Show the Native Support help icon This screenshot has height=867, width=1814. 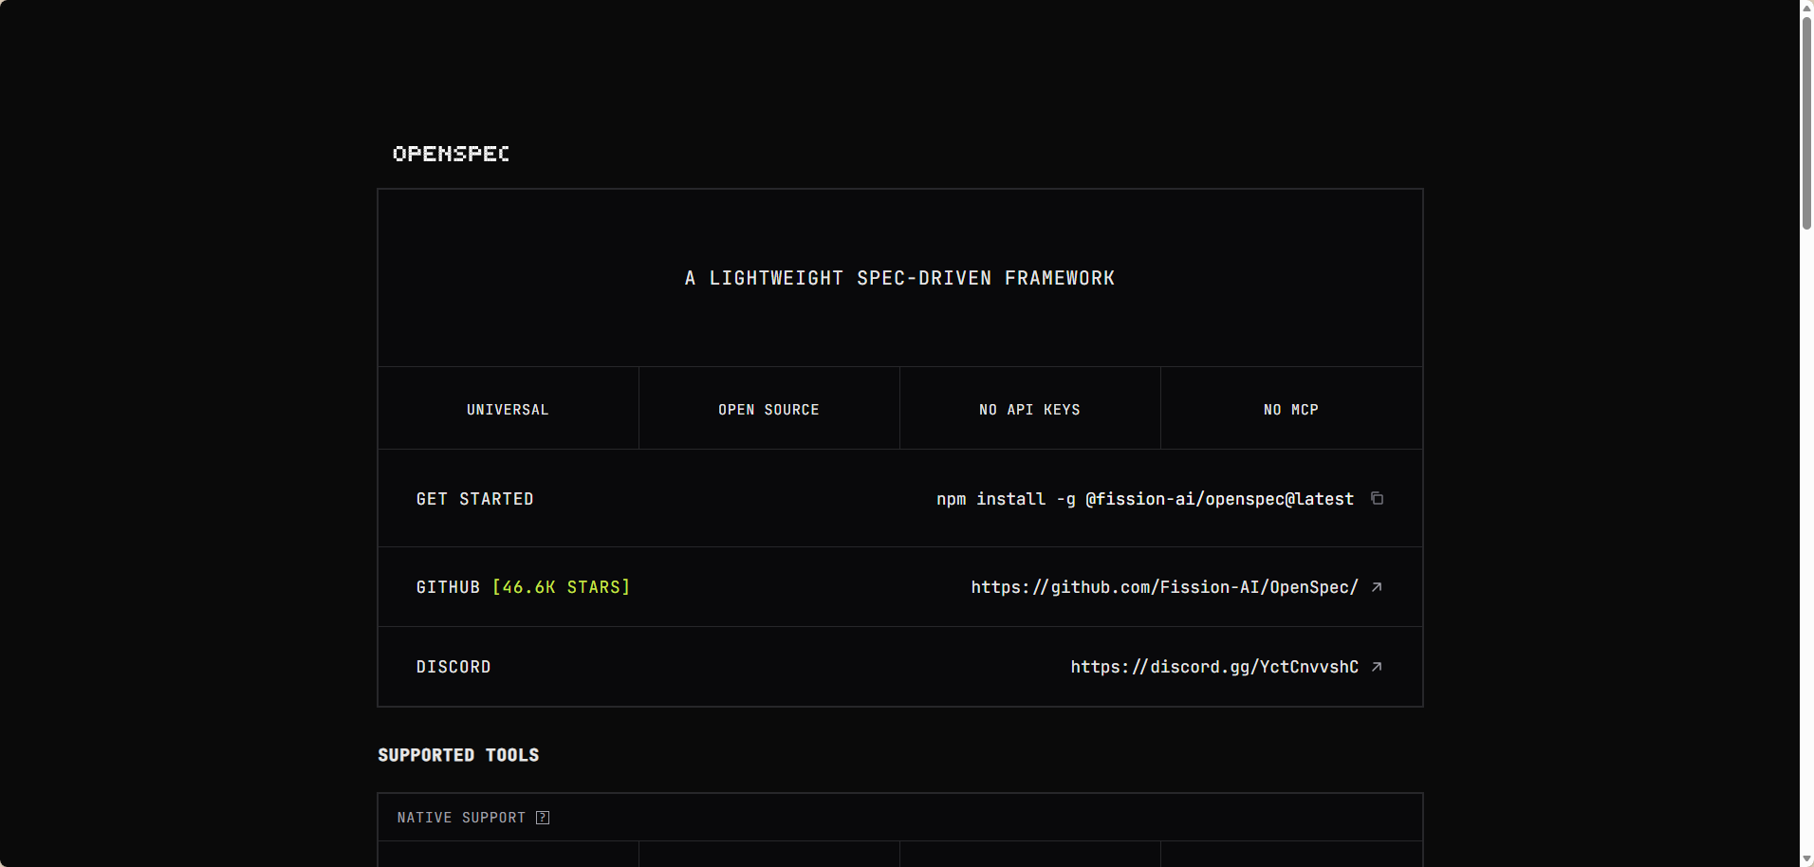[x=543, y=818]
